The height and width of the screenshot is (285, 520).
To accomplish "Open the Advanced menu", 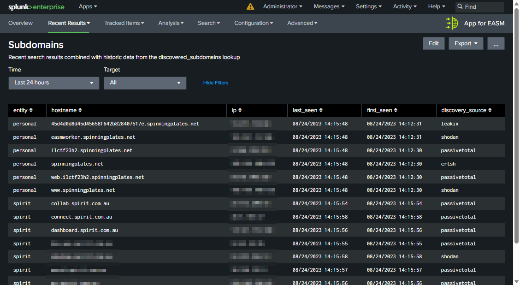I will pyautogui.click(x=302, y=23).
